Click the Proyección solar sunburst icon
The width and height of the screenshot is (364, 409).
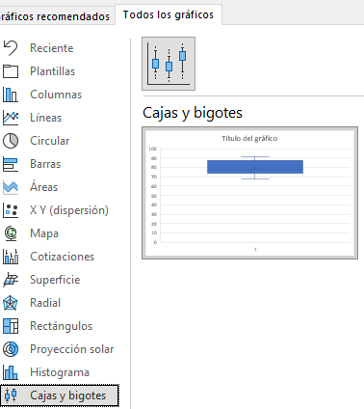tap(11, 349)
